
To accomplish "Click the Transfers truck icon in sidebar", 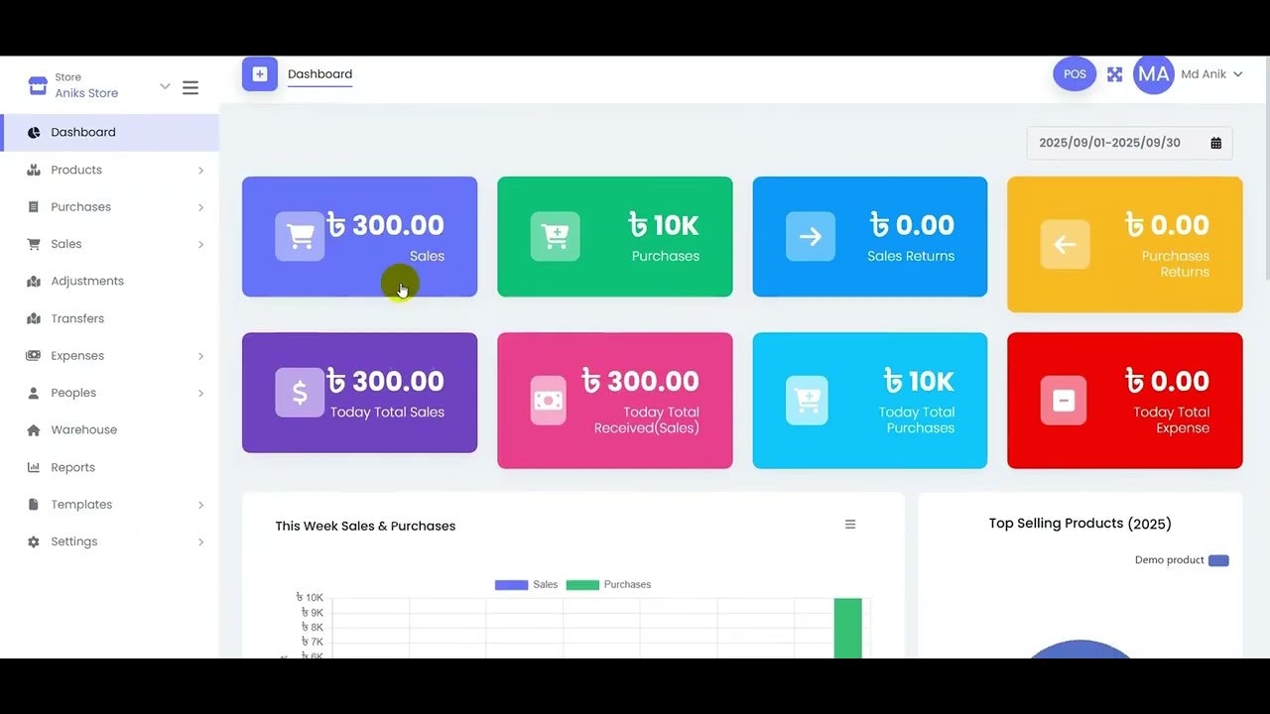I will coord(34,318).
